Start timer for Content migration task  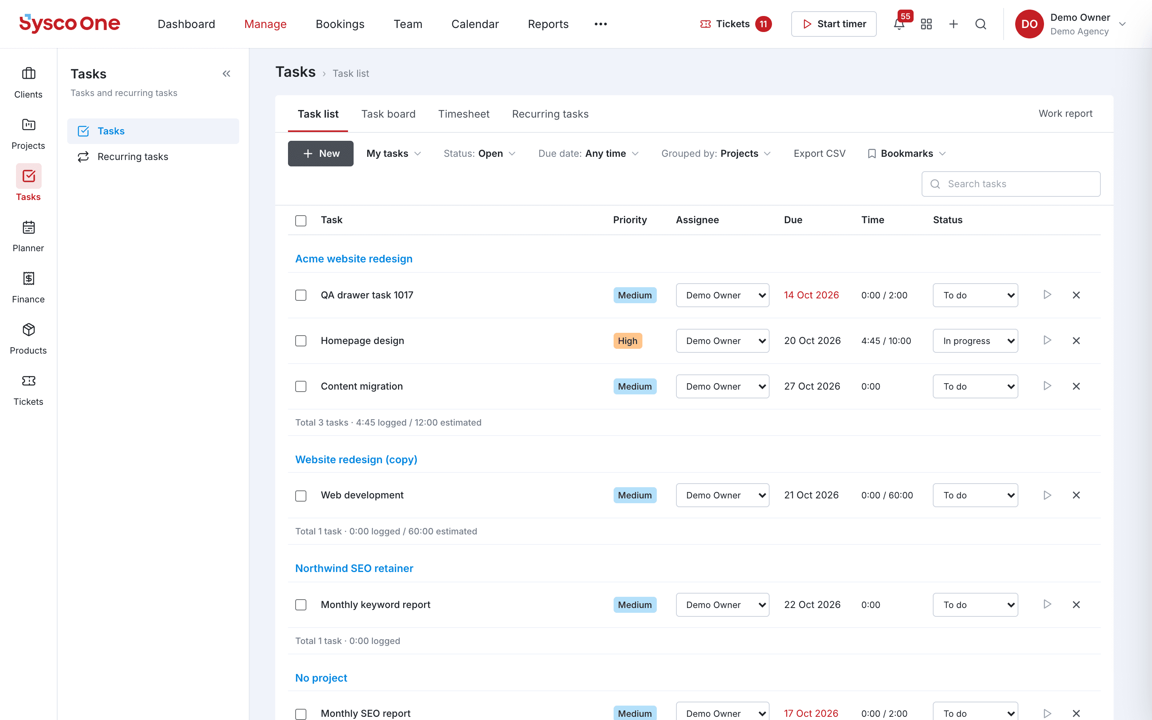click(x=1047, y=386)
